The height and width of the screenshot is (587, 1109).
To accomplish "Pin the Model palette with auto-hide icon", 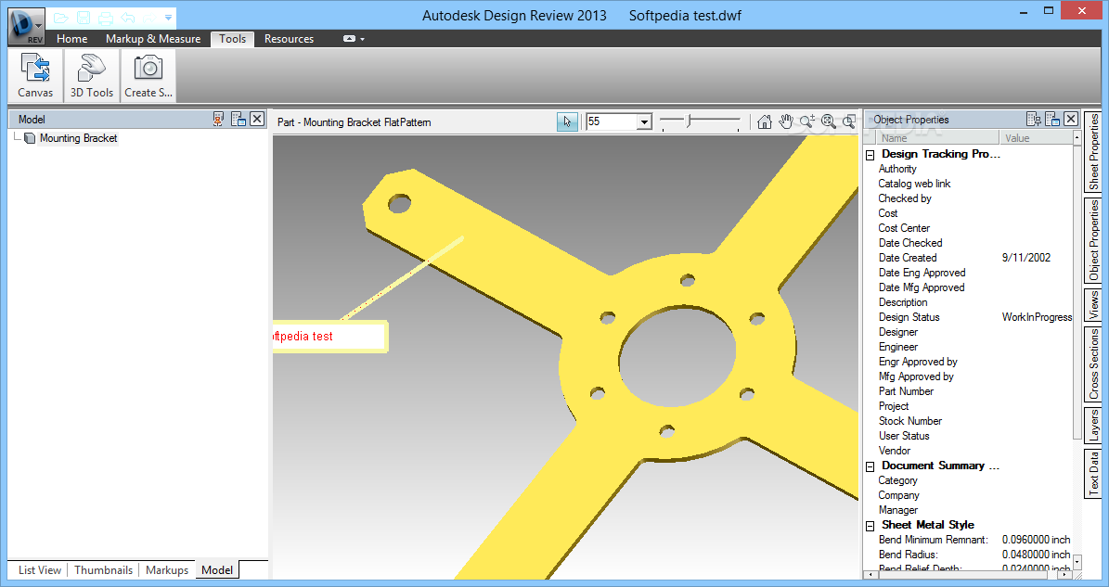I will [218, 120].
